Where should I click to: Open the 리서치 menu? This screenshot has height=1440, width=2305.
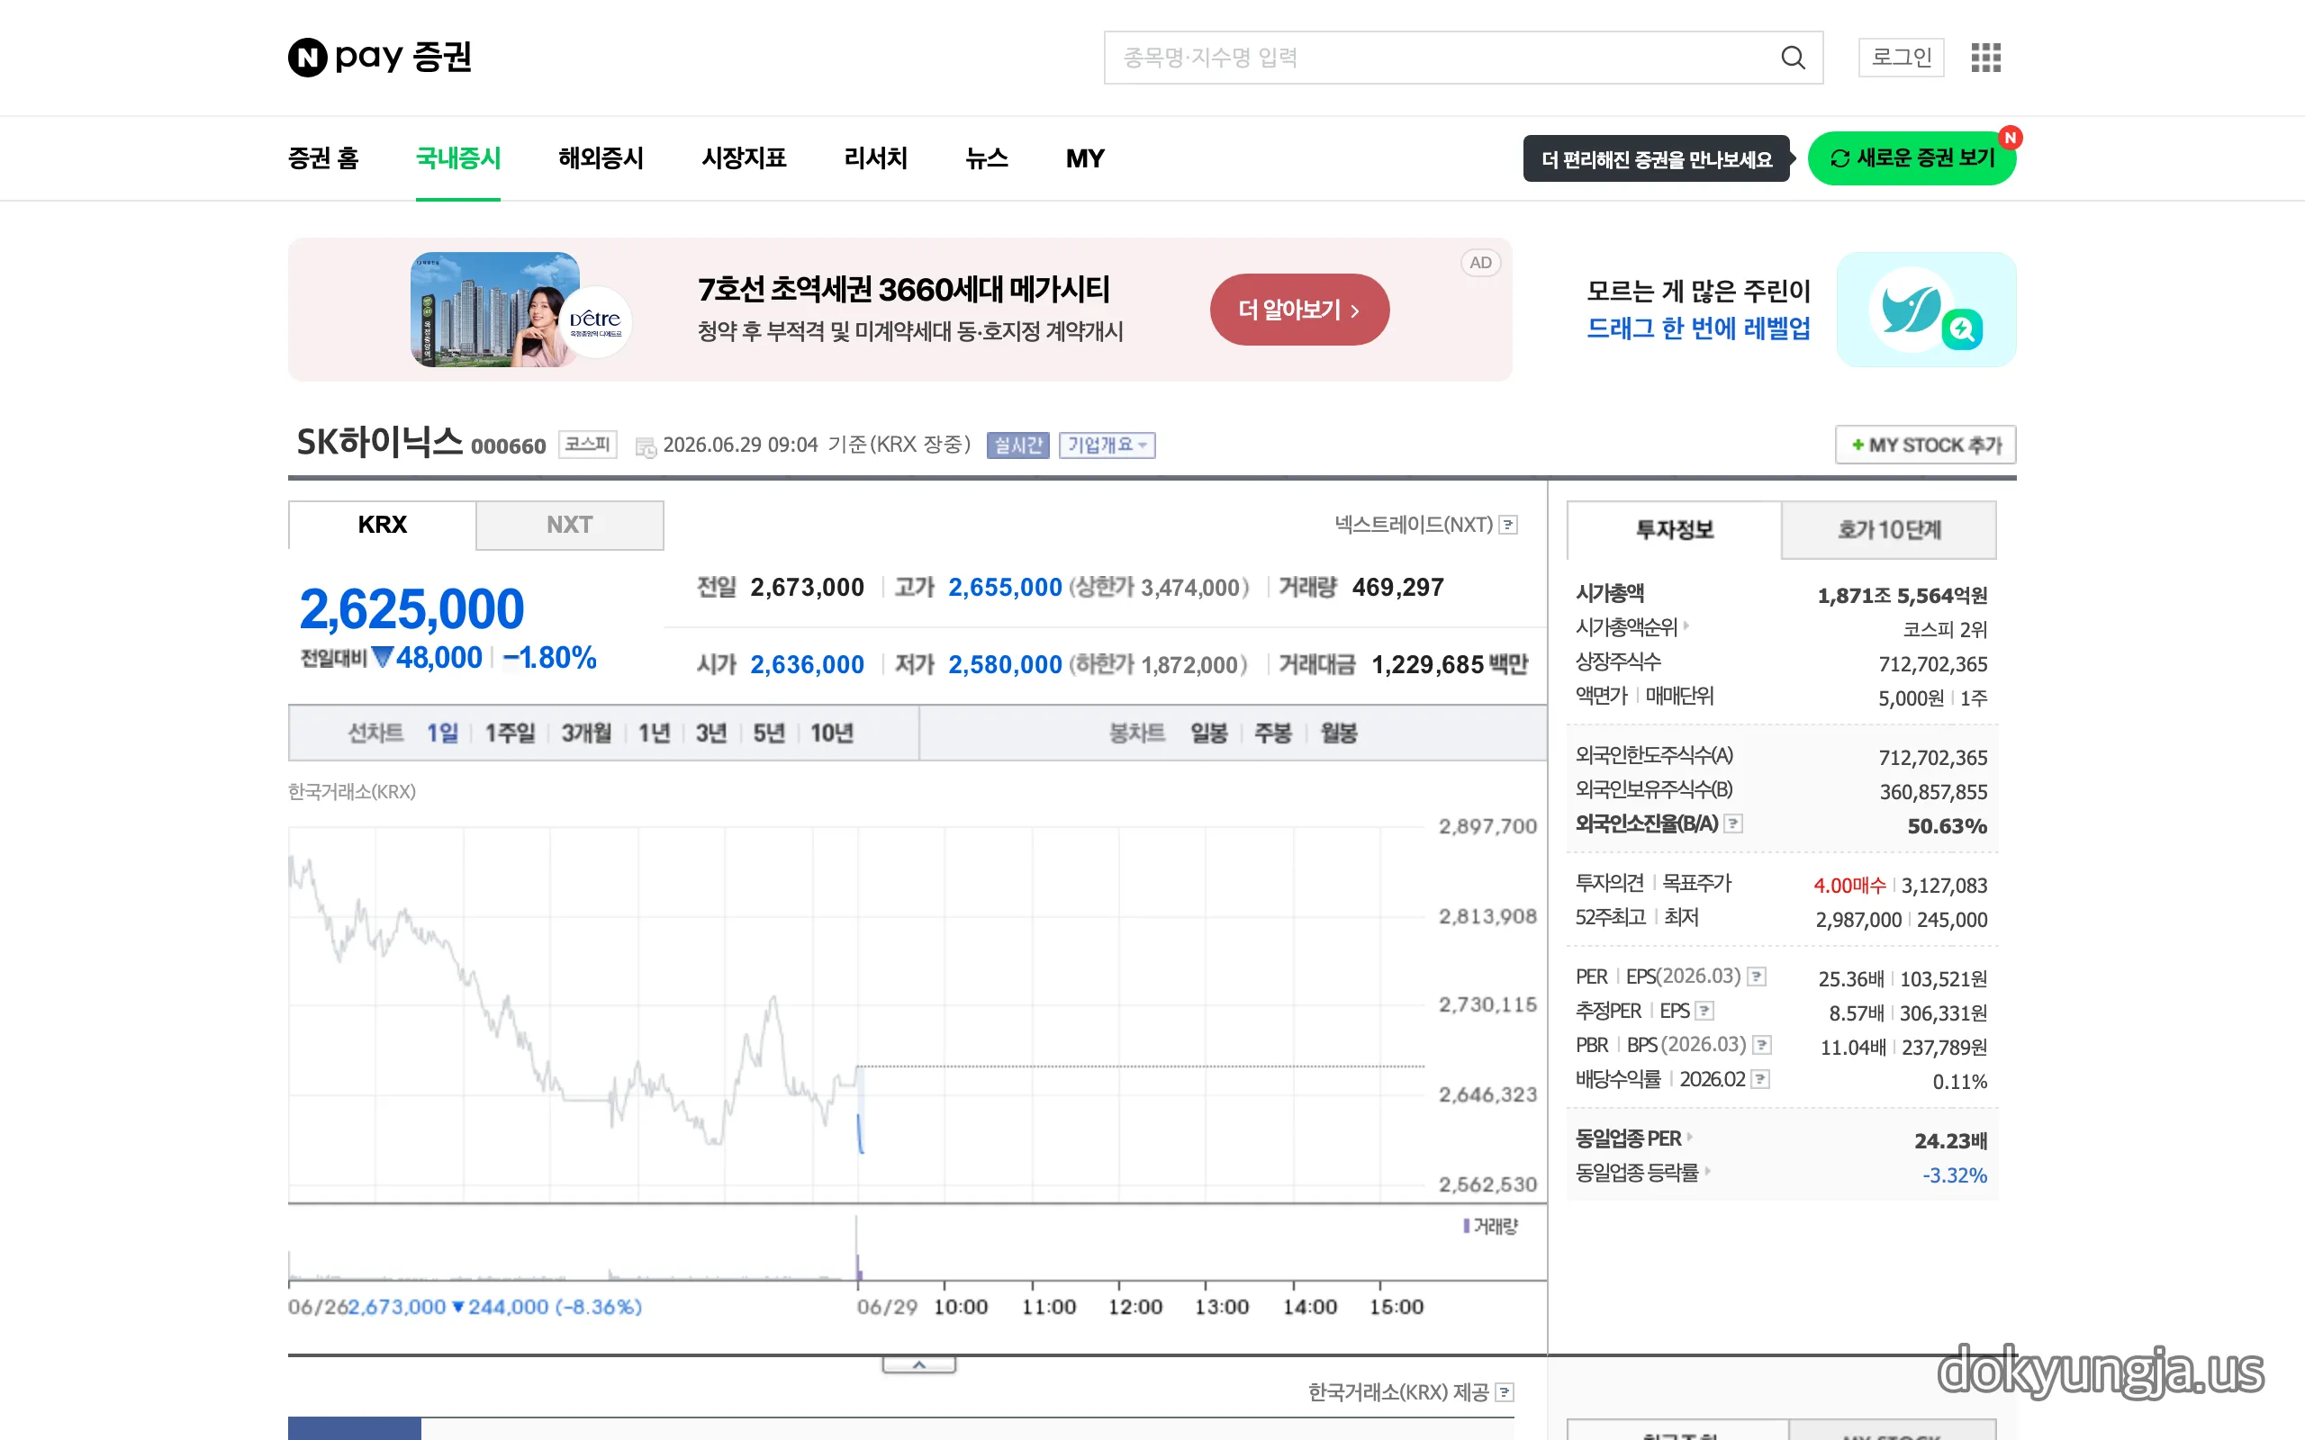[x=875, y=158]
